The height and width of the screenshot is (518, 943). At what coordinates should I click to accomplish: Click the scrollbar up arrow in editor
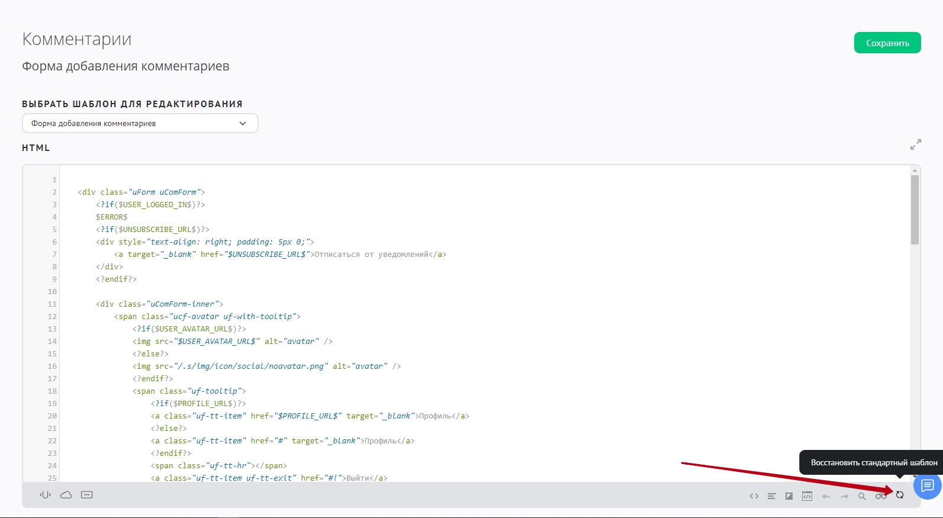[915, 170]
